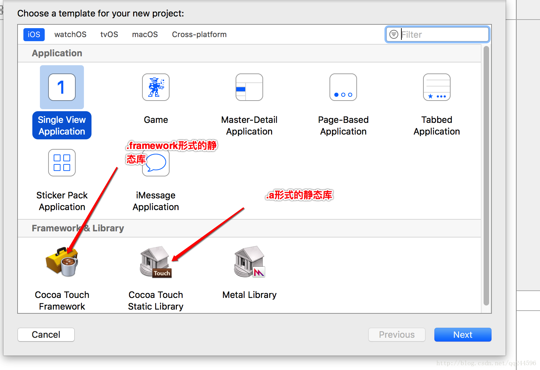540x370 pixels.
Task: Choose the Tabbed Application template icon
Action: [x=437, y=87]
